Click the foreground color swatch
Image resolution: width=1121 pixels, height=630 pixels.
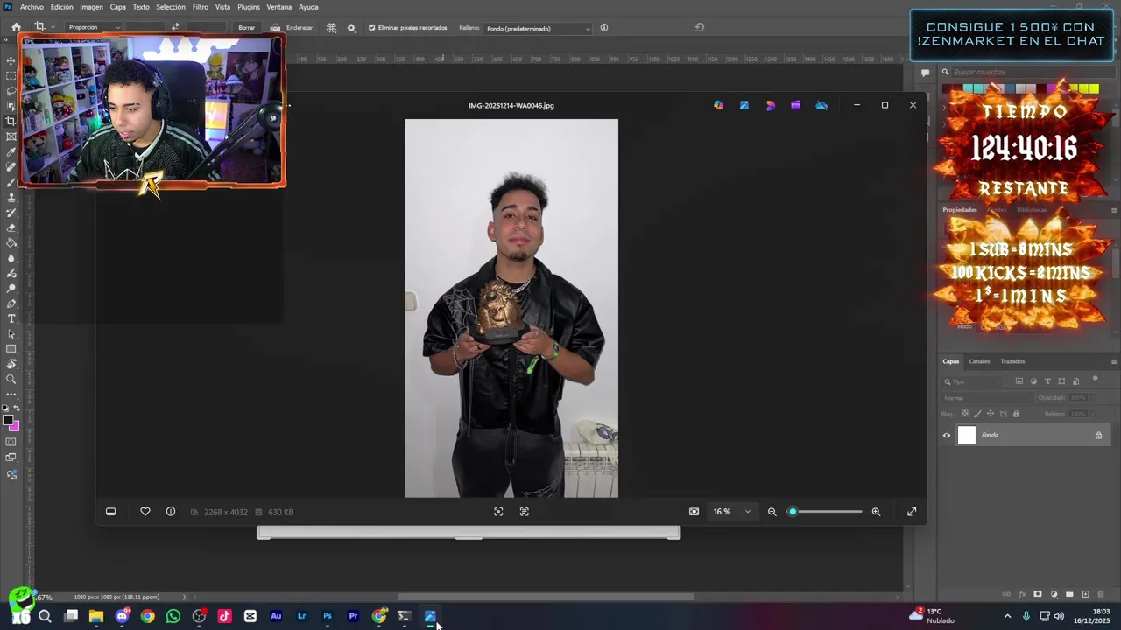pos(8,421)
